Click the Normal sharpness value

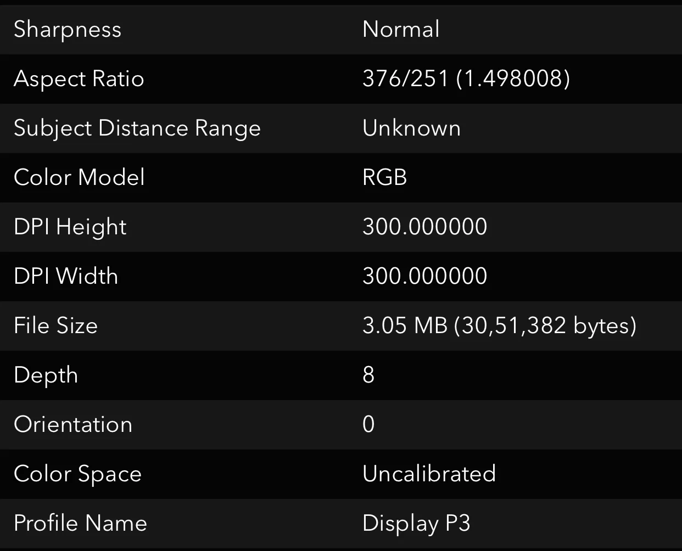(x=400, y=30)
